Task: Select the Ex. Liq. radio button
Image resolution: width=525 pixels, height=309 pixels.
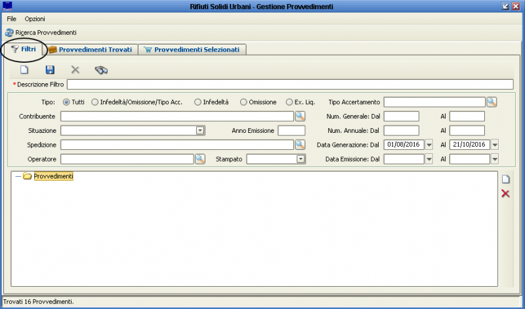Action: pyautogui.click(x=289, y=102)
